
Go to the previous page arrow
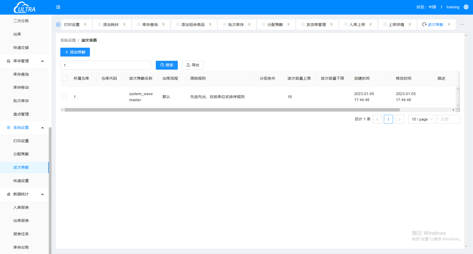(377, 119)
